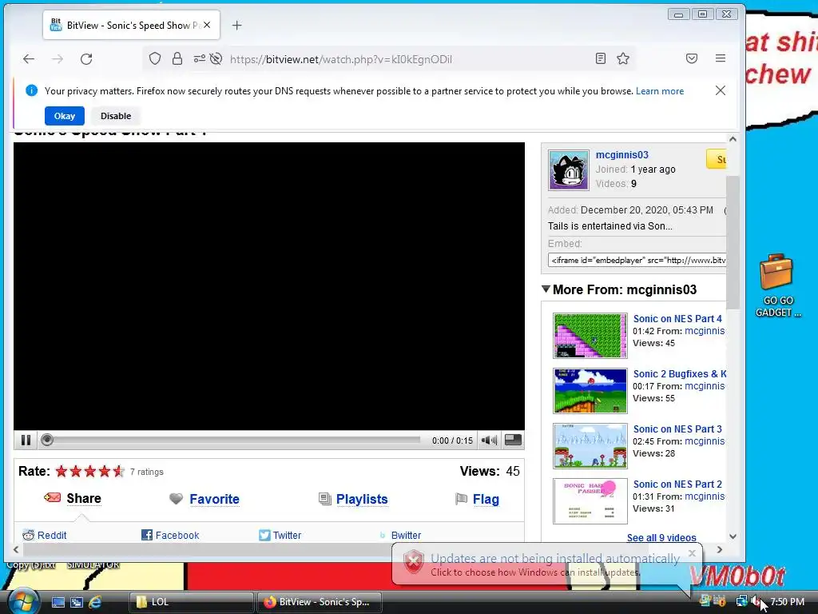The width and height of the screenshot is (818, 614).
Task: Mute the video with the speaker icon
Action: click(489, 441)
